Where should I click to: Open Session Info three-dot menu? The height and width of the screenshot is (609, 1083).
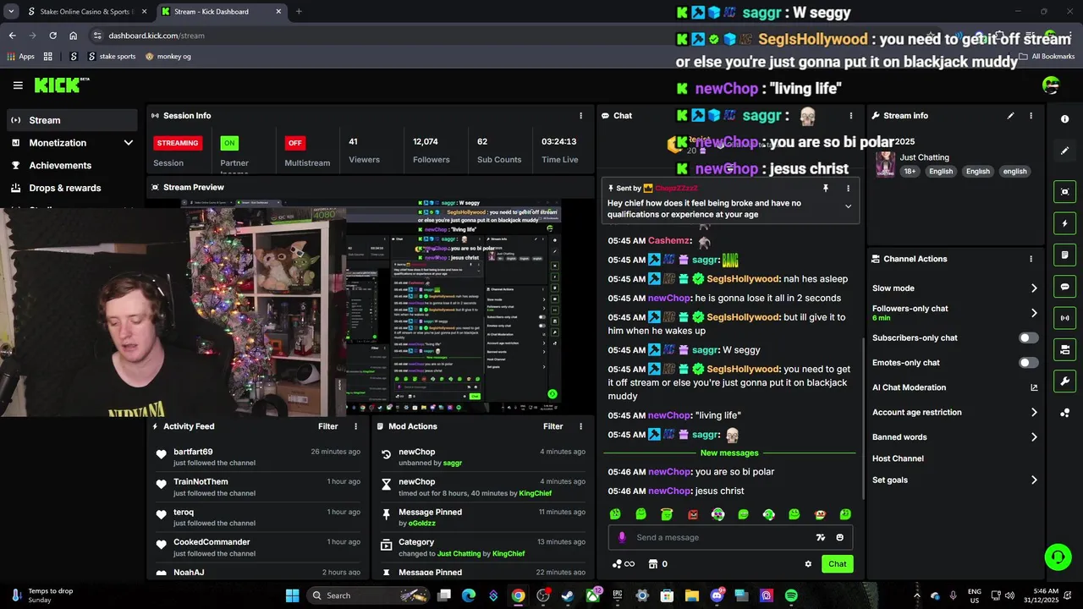click(580, 116)
